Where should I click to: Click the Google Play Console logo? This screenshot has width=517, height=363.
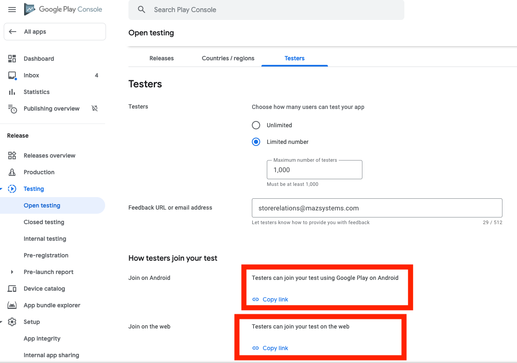pyautogui.click(x=30, y=9)
